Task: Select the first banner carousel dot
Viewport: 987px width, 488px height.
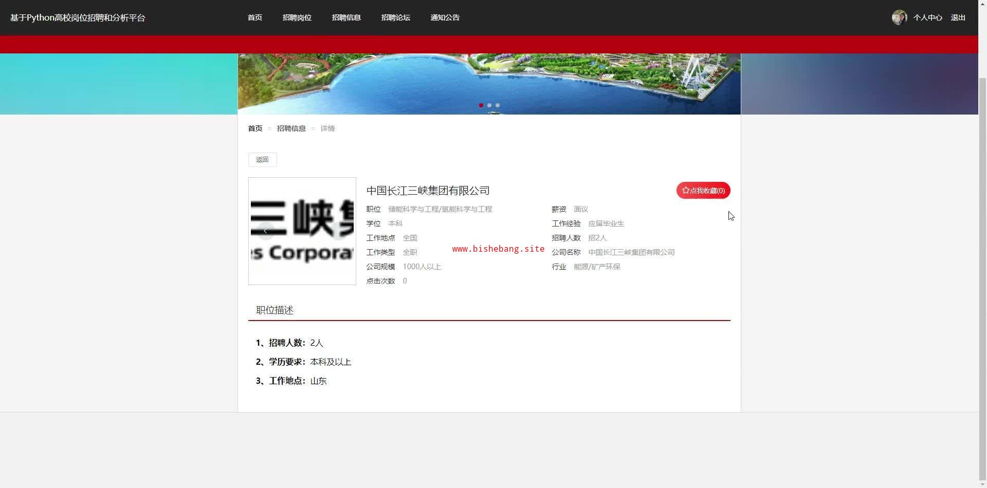Action: click(481, 105)
